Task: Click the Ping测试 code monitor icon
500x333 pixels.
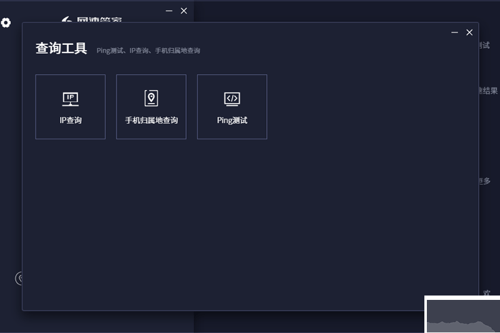Action: [x=232, y=99]
